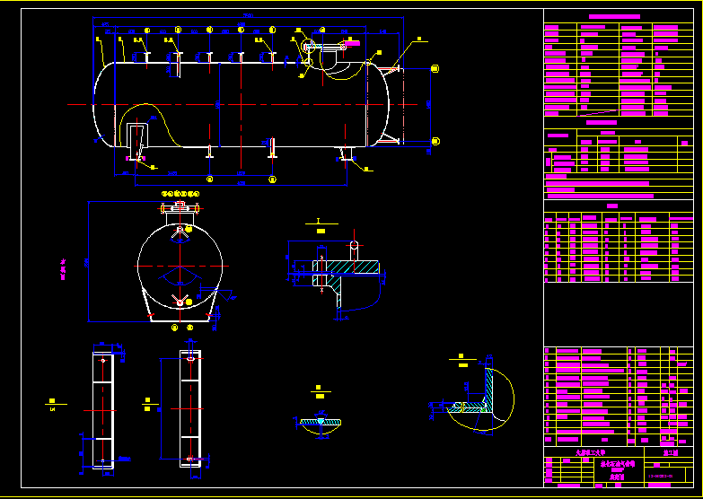Screen dimensions: 703x499
Task: Select the detail I label above flange section
Action: tap(321, 226)
